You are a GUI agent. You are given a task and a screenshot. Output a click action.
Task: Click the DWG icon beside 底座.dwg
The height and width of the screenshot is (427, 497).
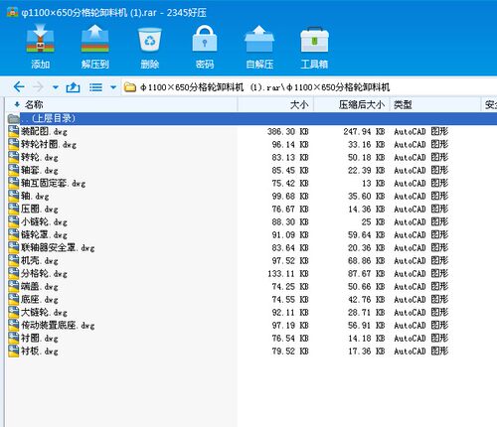[14, 300]
